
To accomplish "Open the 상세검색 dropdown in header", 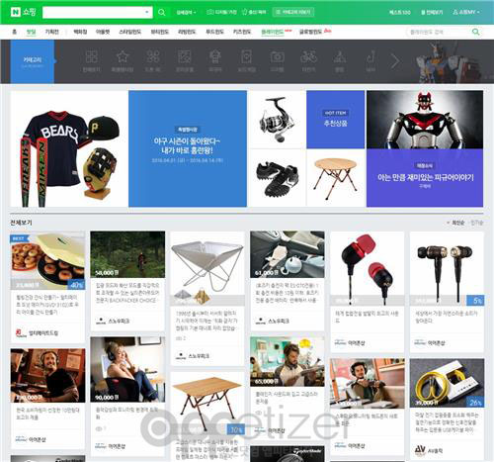I will [186, 13].
